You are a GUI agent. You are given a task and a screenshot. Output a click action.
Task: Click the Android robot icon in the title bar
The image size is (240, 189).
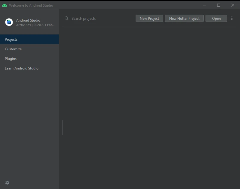(x=4, y=5)
